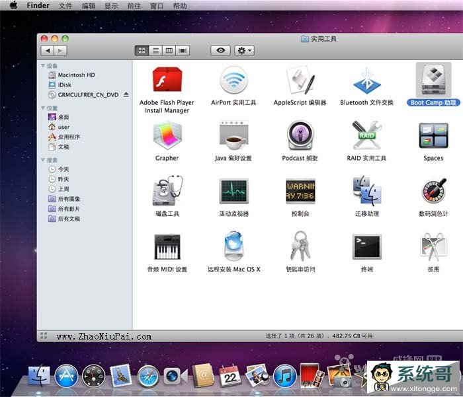This screenshot has height=397, width=463.
Task: Open Mail from the Dock
Action: click(120, 375)
